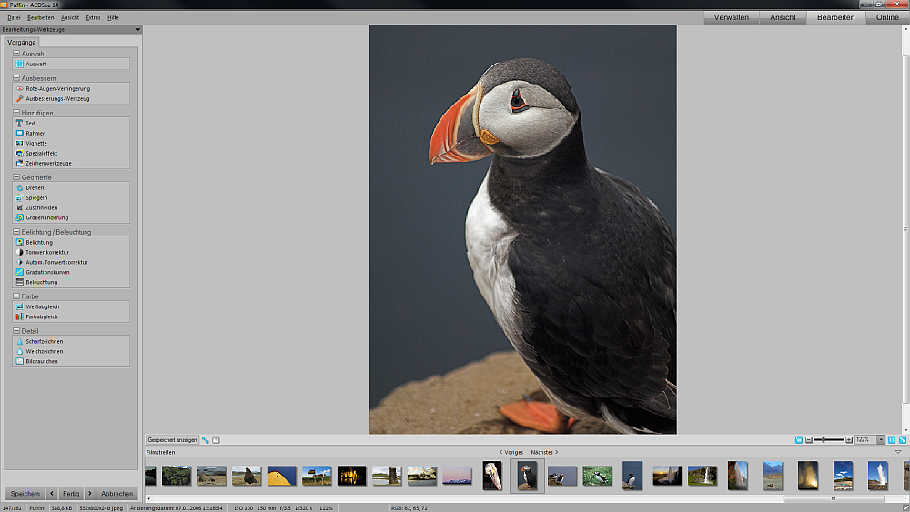Open the Extras menu
This screenshot has width=910, height=512.
pyautogui.click(x=93, y=17)
